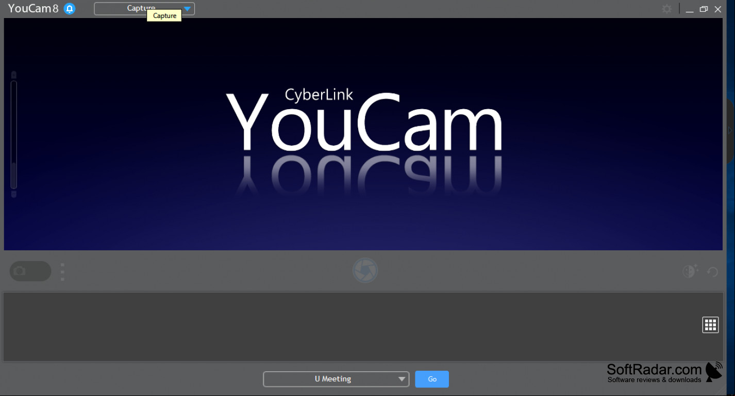The height and width of the screenshot is (396, 735).
Task: Click the shutter capture button
Action: pyautogui.click(x=365, y=271)
